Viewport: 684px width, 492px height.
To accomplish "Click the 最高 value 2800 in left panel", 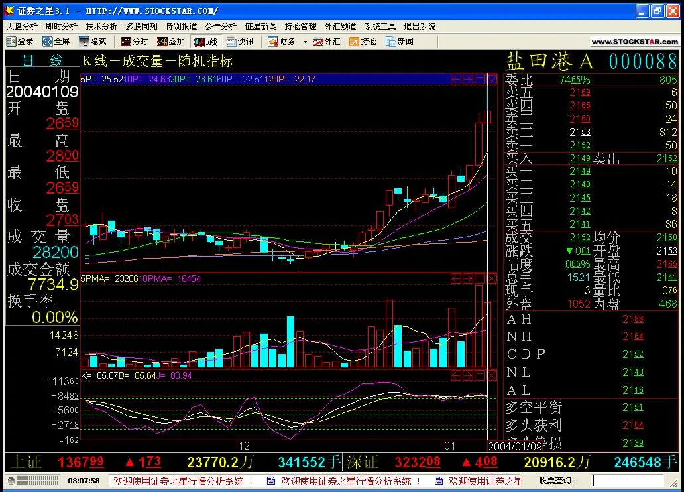I will click(x=62, y=156).
